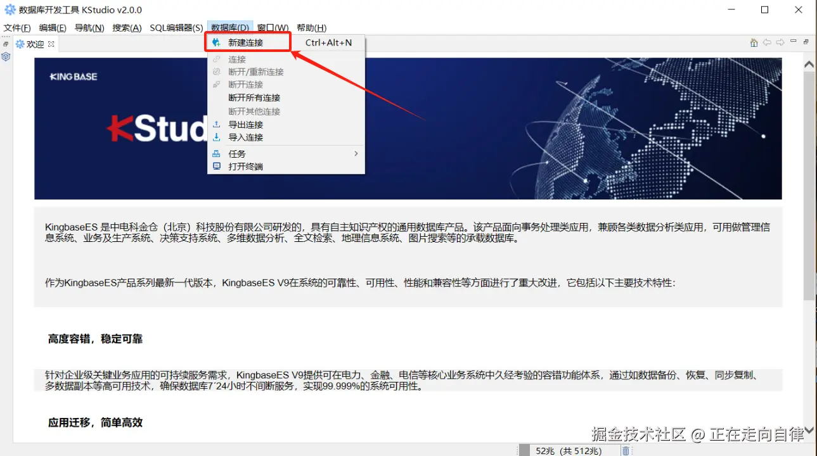Open the 窗口(W) menu
The height and width of the screenshot is (456, 817).
click(x=273, y=28)
